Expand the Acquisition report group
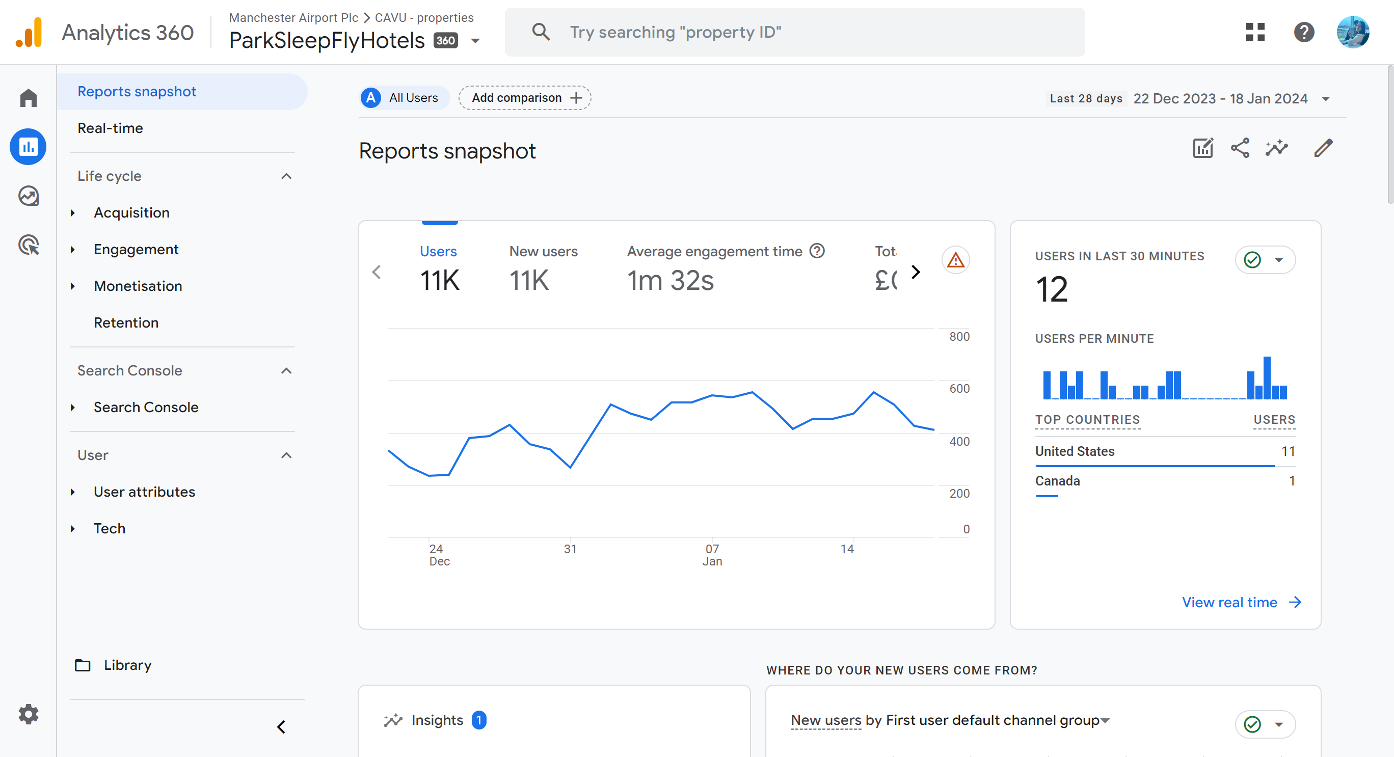 131,212
